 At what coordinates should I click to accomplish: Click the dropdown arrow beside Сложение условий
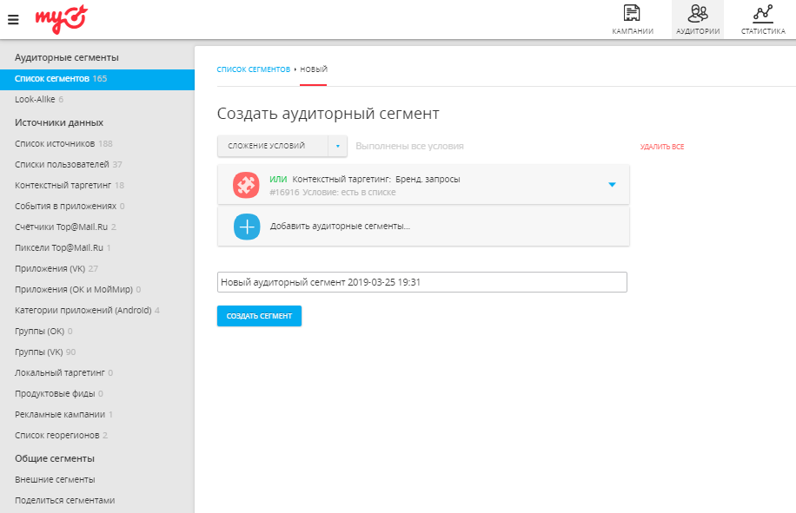coord(337,146)
